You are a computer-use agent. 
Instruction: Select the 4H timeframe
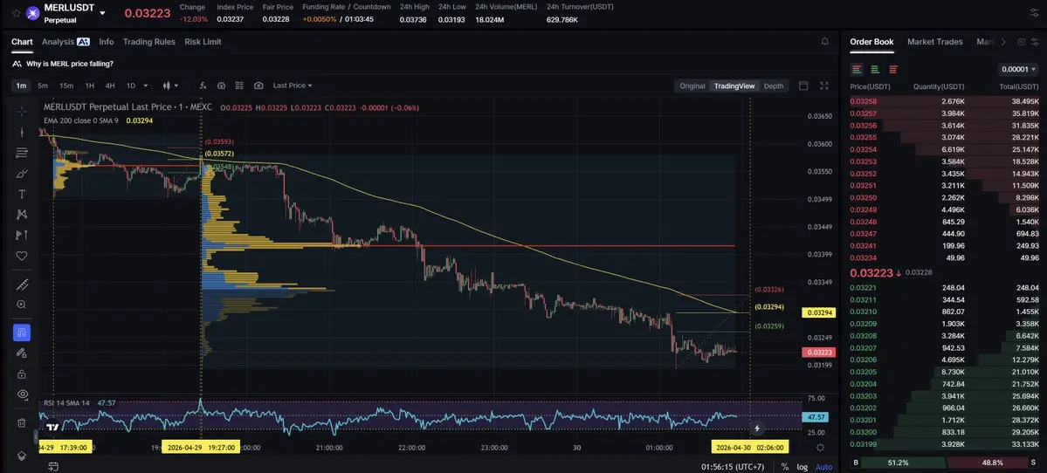(110, 86)
